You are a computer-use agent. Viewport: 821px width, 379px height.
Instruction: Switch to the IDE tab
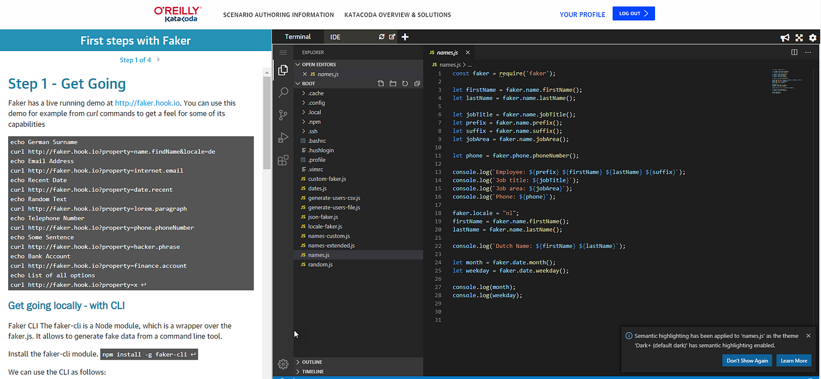point(335,37)
